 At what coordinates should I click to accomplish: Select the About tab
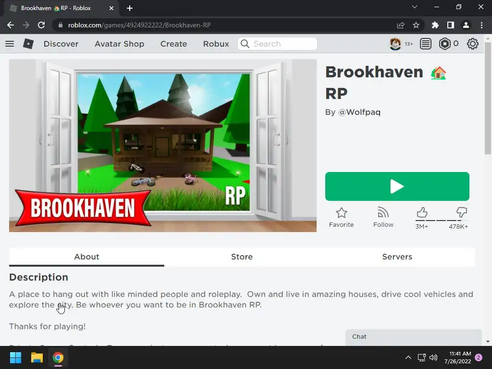(86, 257)
